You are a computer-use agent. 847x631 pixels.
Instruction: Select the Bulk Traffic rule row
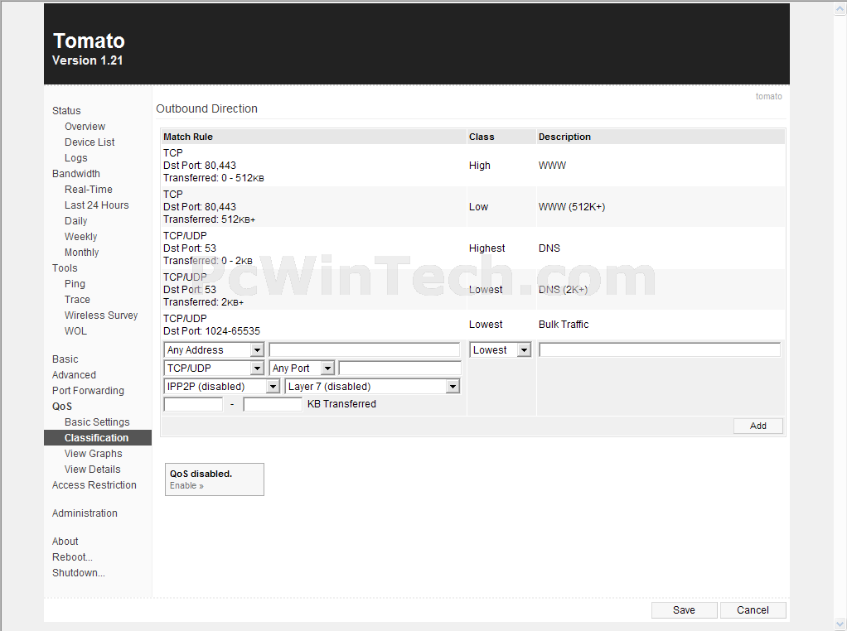coord(473,325)
